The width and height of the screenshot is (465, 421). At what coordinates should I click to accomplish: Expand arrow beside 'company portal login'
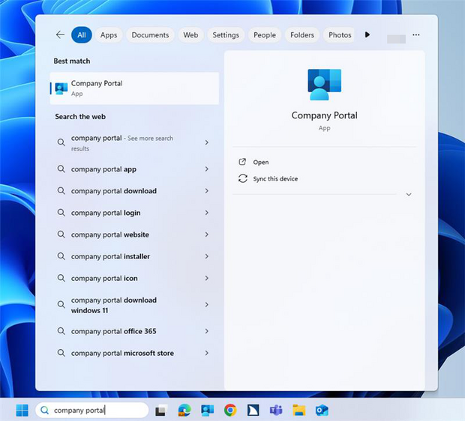coord(207,213)
